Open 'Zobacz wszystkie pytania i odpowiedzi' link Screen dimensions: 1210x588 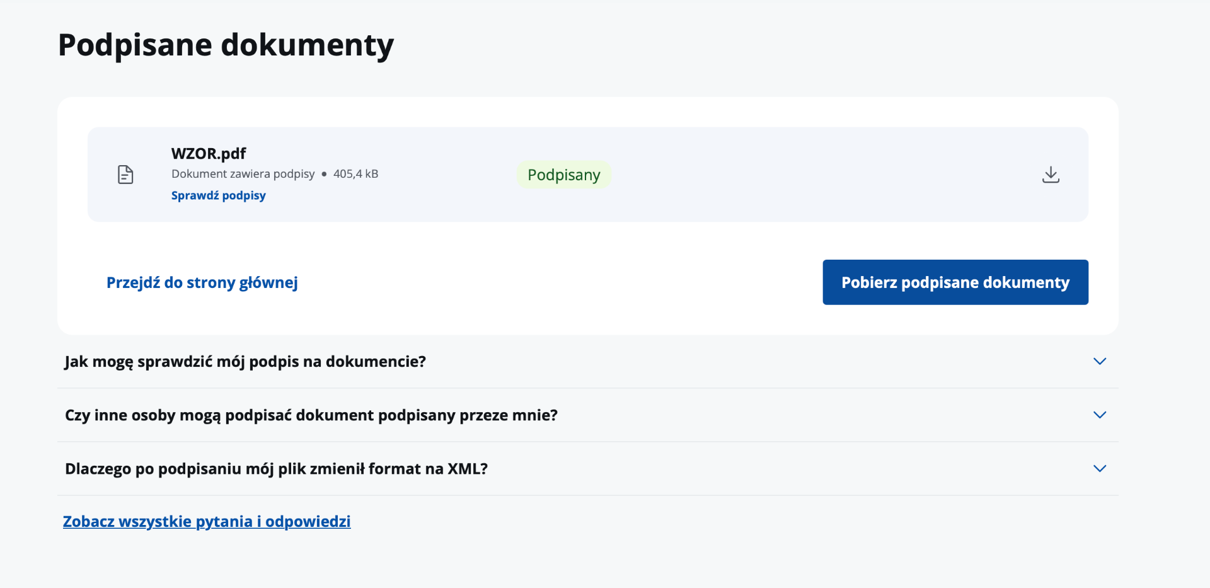[x=207, y=522]
